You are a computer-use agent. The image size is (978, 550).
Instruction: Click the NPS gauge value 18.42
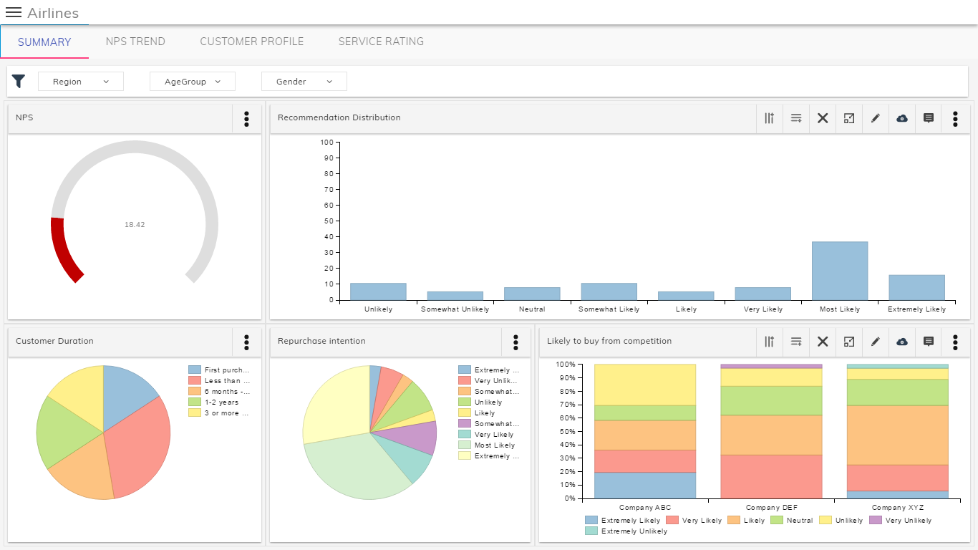coord(135,225)
